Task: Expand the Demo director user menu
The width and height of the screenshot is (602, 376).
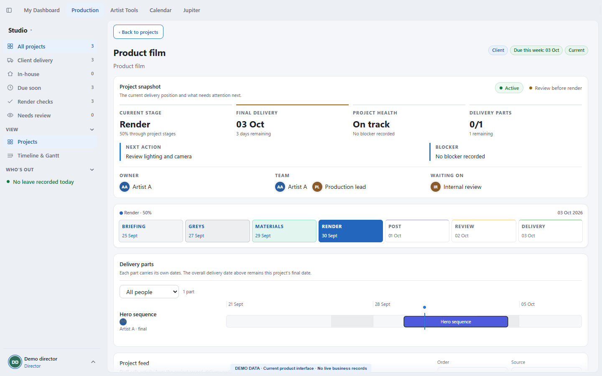Action: coord(93,362)
